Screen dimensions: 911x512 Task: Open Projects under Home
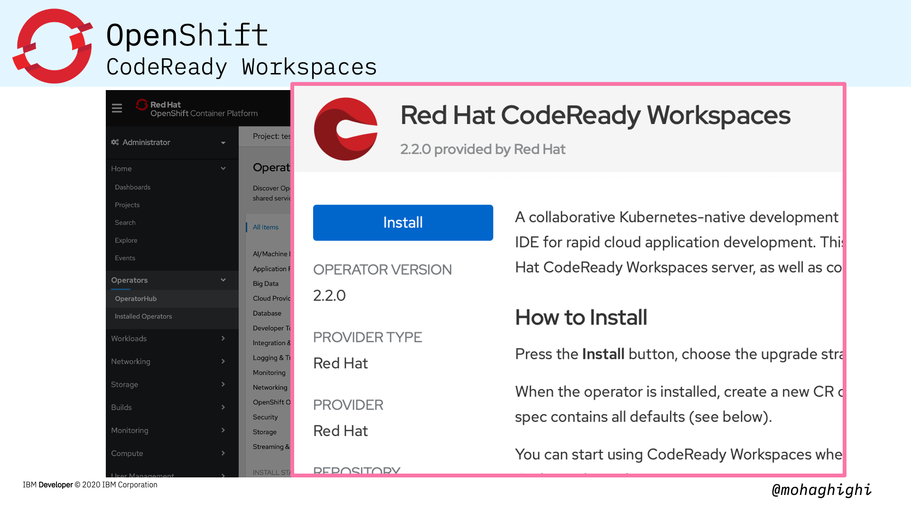[x=127, y=205]
